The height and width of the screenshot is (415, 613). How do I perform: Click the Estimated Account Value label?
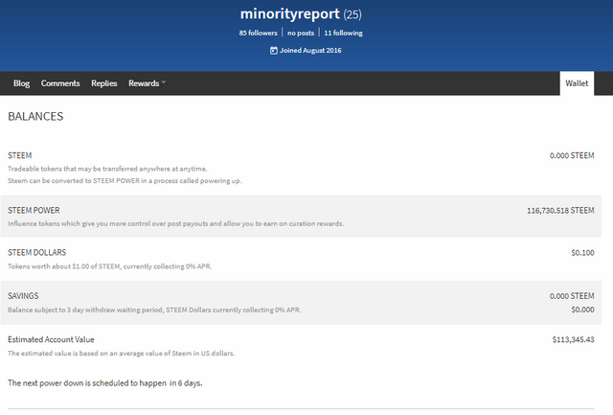click(x=51, y=339)
